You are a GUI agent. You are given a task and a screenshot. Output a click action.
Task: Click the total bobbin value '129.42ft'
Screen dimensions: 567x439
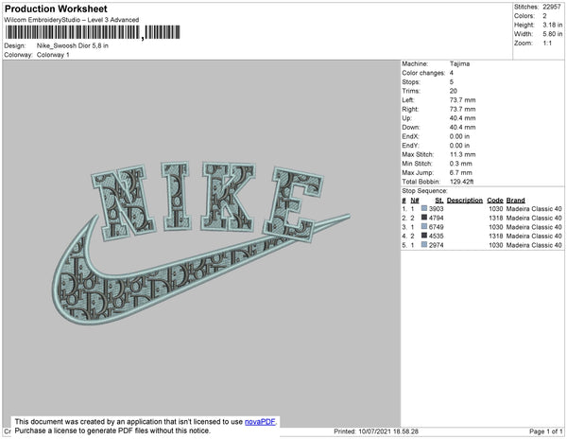[x=461, y=182]
